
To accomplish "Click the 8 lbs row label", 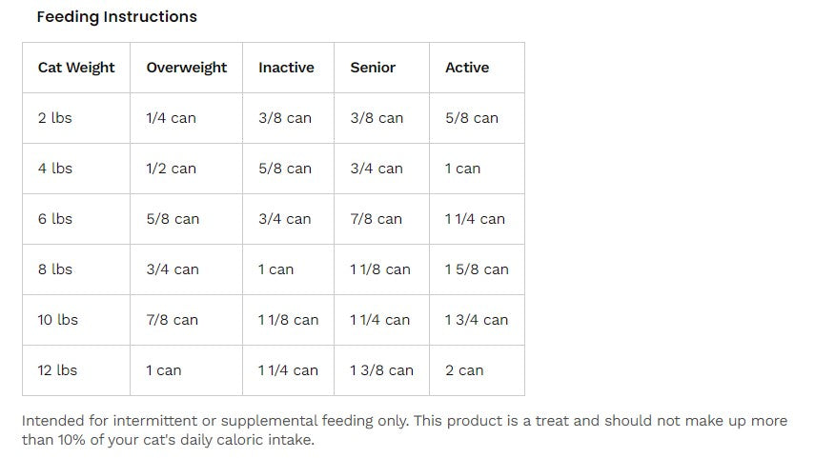I will pos(55,269).
